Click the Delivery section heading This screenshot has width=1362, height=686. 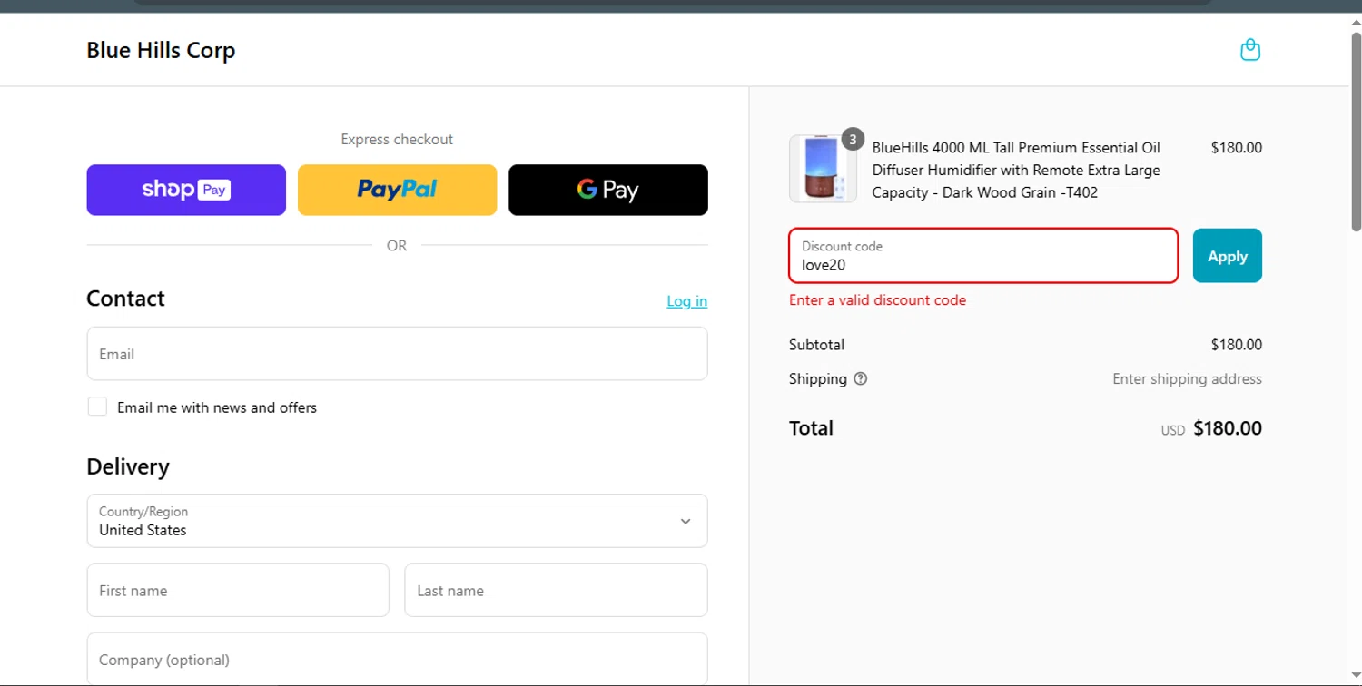128,466
